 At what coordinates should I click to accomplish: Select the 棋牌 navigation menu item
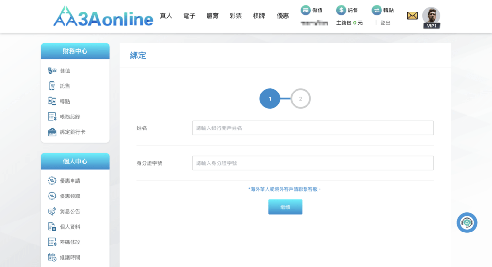(259, 16)
